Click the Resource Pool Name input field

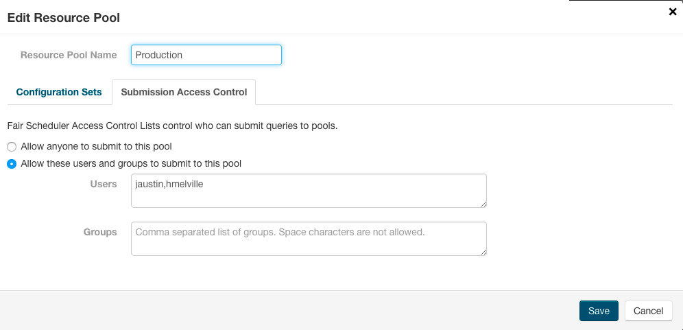coord(206,55)
